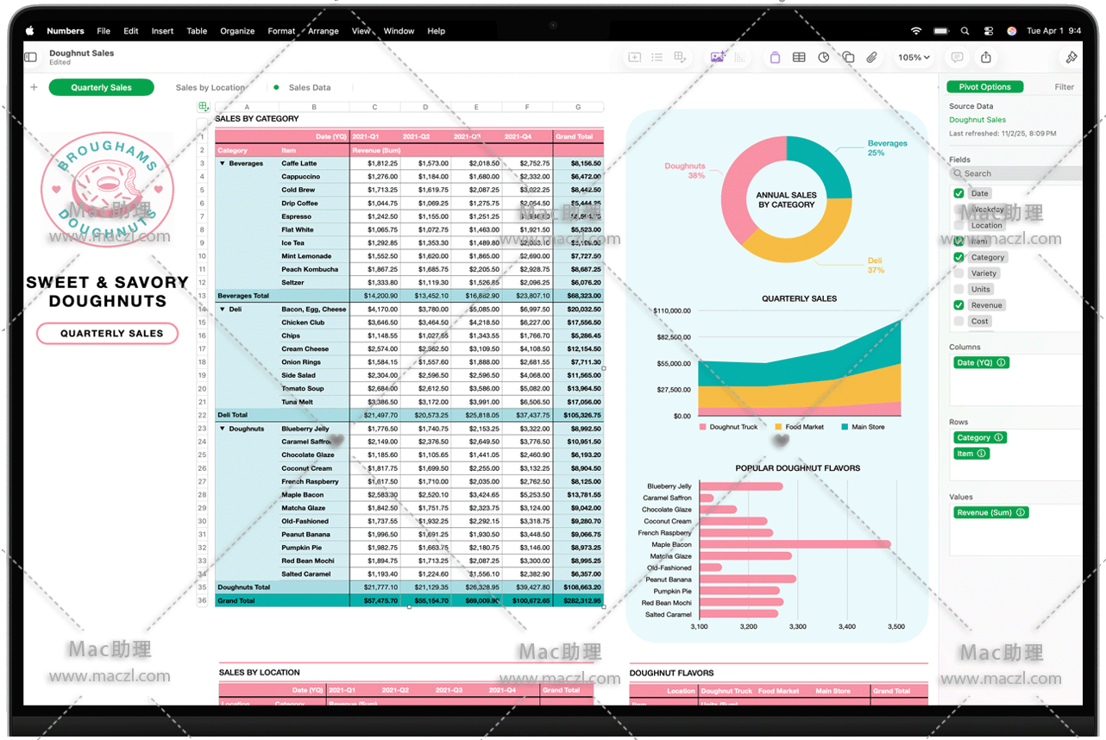Enable the Units field checkbox
This screenshot has width=1106, height=740.
click(x=958, y=289)
